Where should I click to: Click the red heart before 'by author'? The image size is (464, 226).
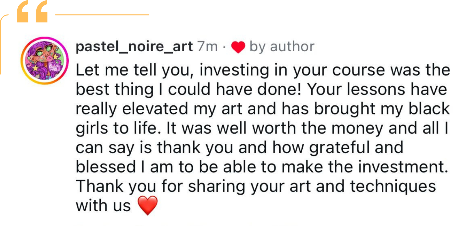click(238, 47)
